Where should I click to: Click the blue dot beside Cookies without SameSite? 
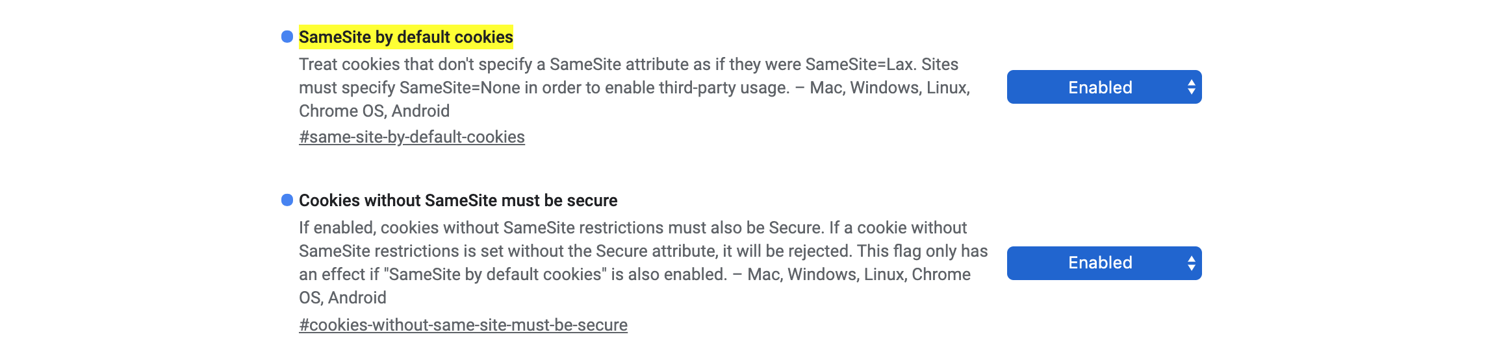click(287, 200)
